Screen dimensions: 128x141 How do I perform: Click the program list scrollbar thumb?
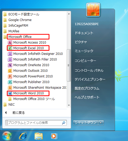point(69,65)
